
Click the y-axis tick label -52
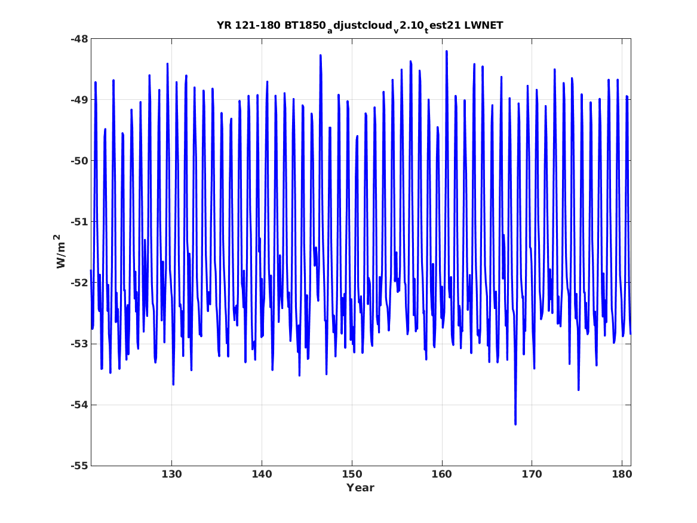point(79,283)
